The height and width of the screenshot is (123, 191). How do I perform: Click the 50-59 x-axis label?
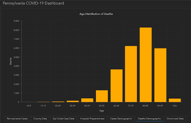pyautogui.click(x=101, y=106)
